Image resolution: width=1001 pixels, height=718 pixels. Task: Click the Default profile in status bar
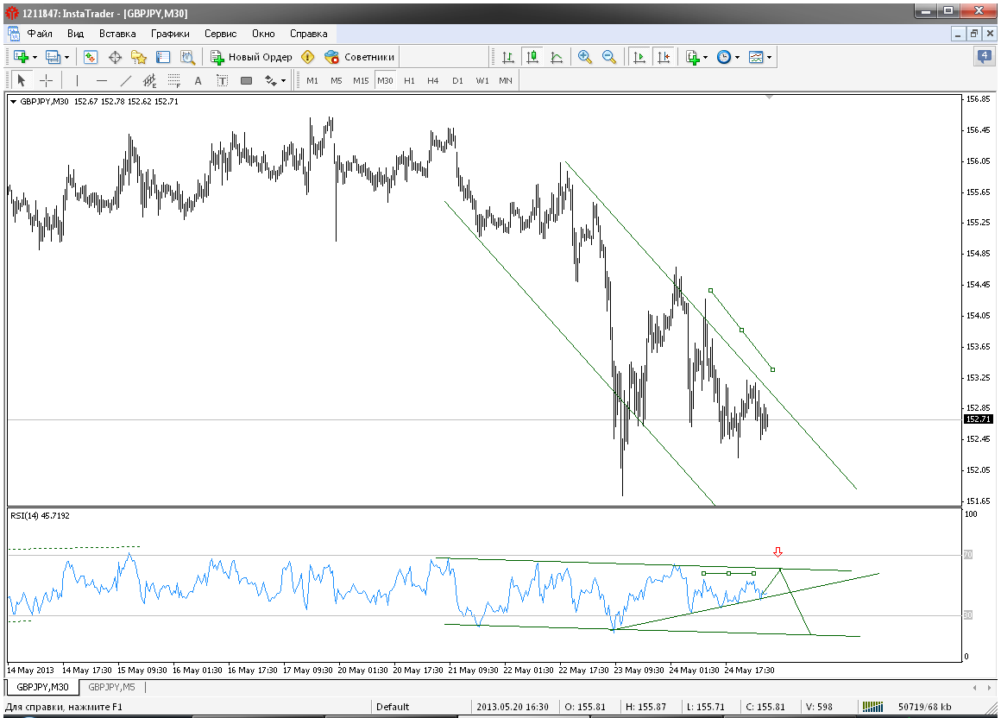click(393, 707)
